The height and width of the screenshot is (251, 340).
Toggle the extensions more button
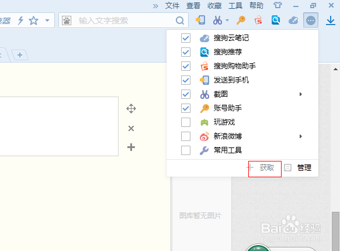coord(311,20)
